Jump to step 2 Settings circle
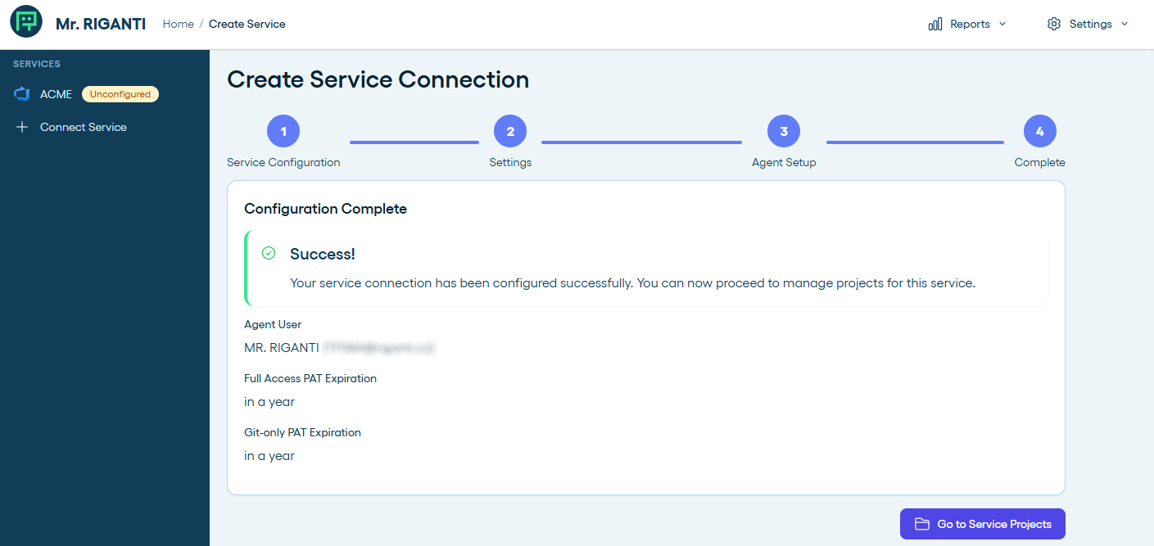Viewport: 1154px width, 546px height. click(x=510, y=131)
